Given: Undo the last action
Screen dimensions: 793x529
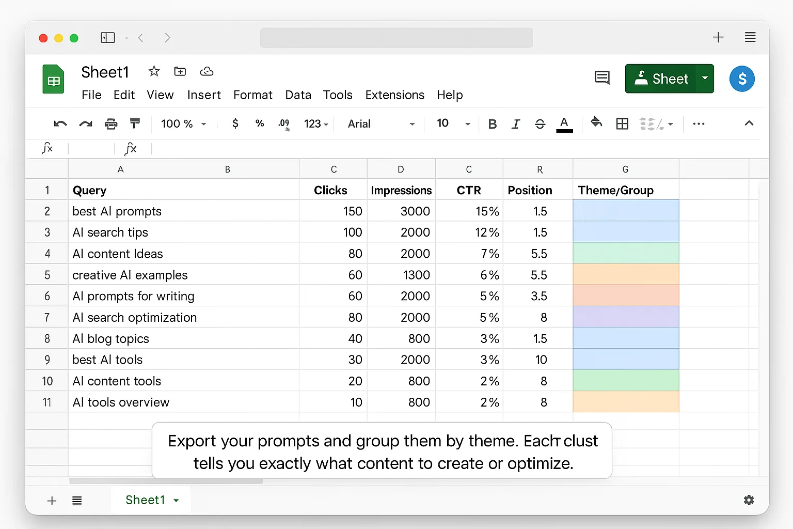Looking at the screenshot, I should point(60,124).
